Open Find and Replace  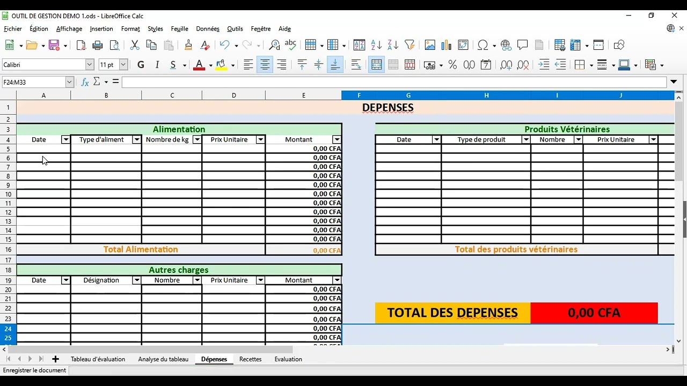(274, 45)
